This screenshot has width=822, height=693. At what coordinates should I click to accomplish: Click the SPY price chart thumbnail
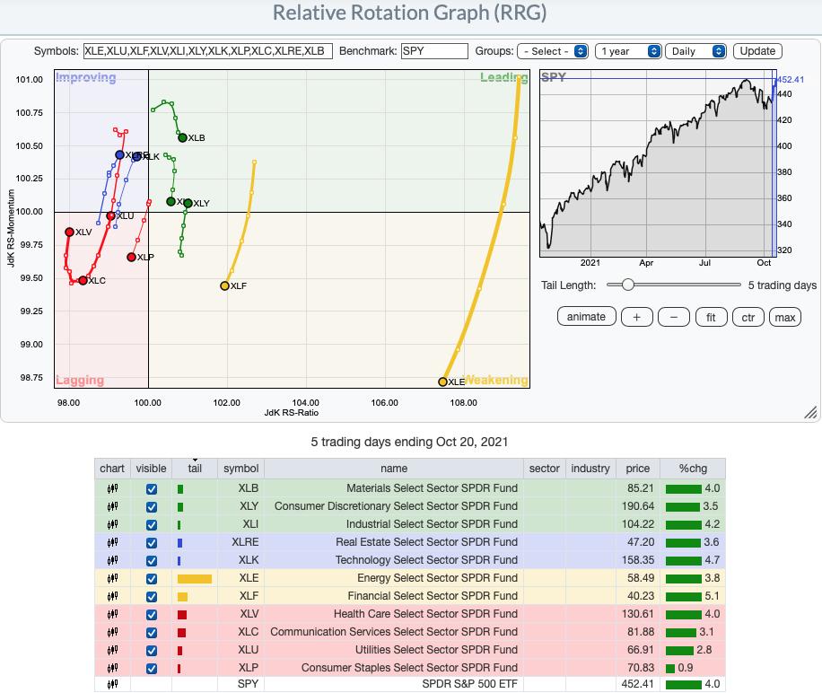(658, 163)
